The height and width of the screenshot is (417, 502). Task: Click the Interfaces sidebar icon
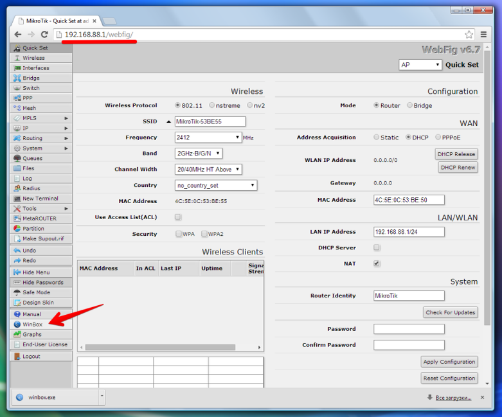[17, 68]
